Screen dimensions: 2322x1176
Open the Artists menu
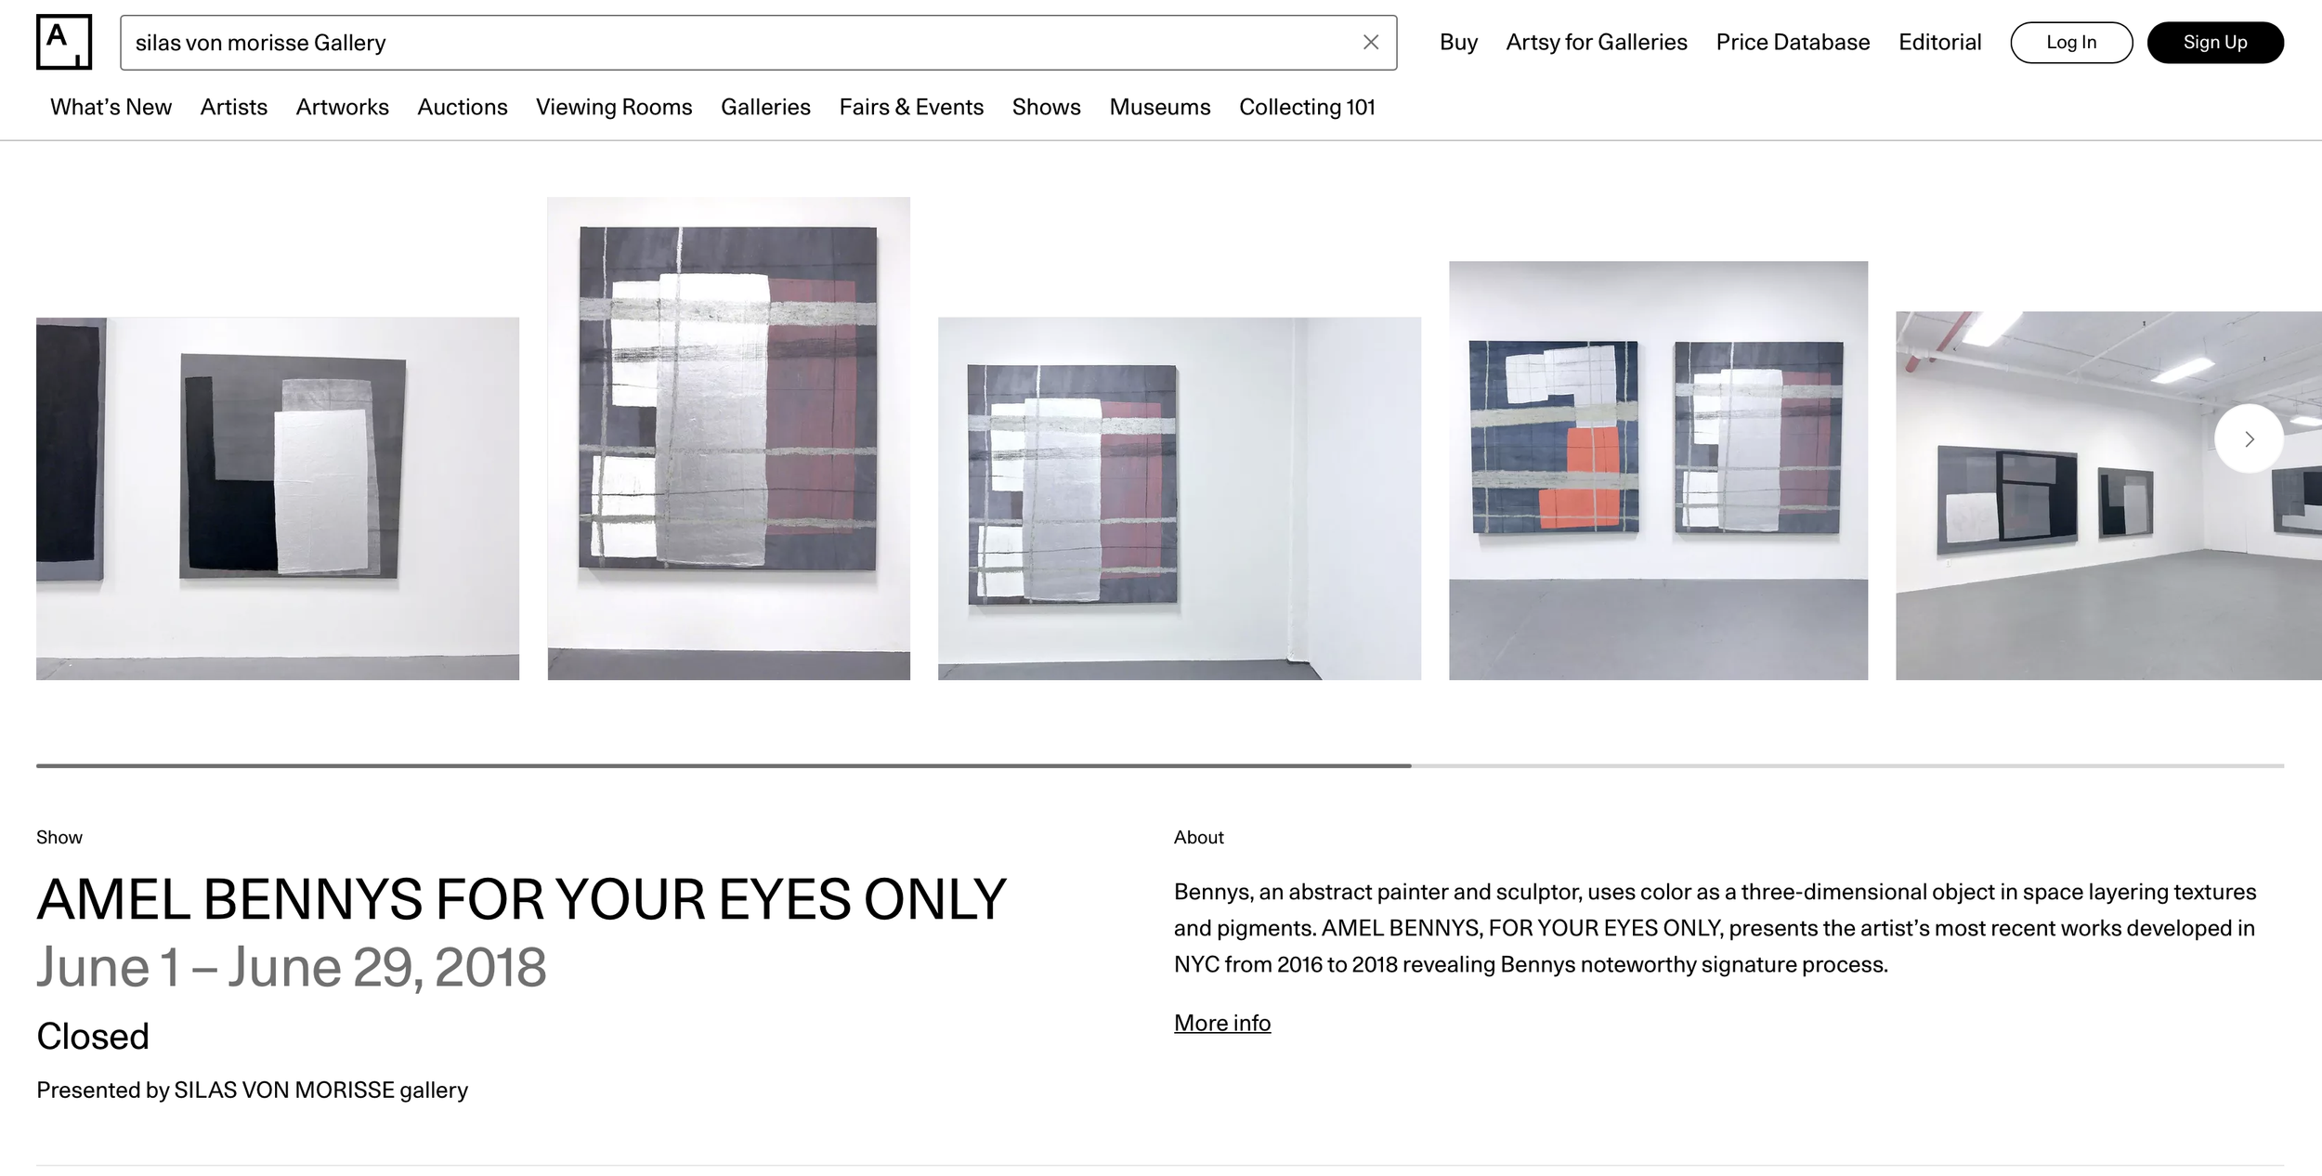[x=234, y=107]
